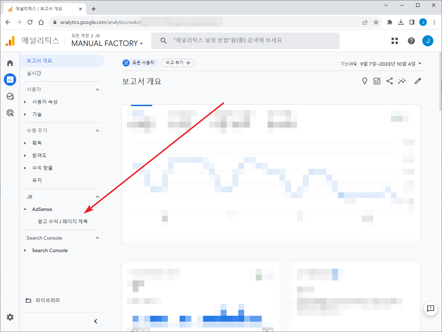This screenshot has height=332, width=442.
Task: Collapse the 수명 주기 section chevron
Action: pos(97,131)
